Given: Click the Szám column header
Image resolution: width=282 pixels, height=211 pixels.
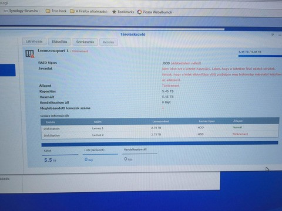Looking at the screenshot, I should pyautogui.click(x=98, y=122).
